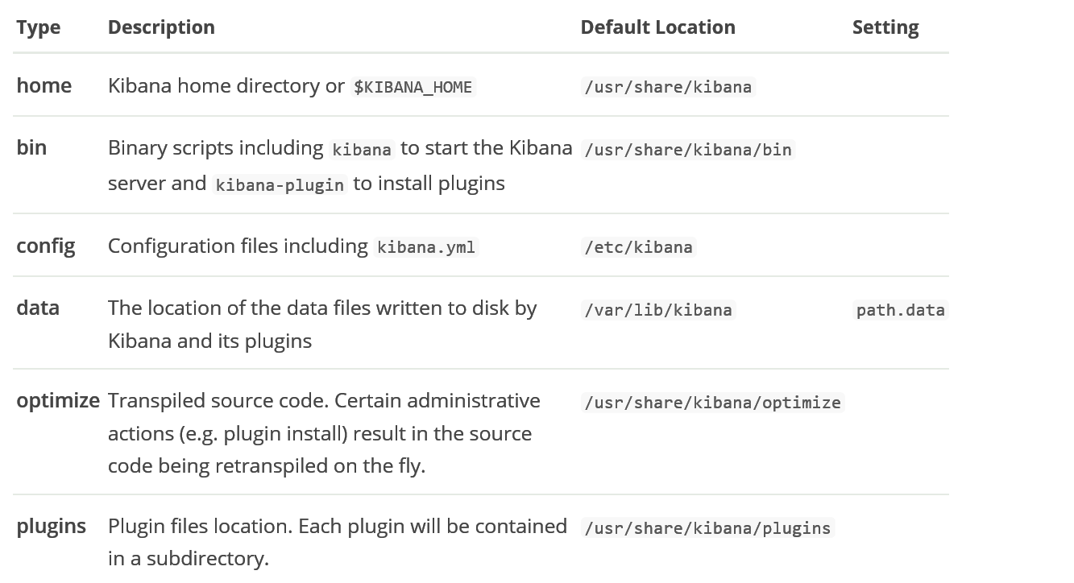
Task: Click the home type label
Action: click(44, 85)
